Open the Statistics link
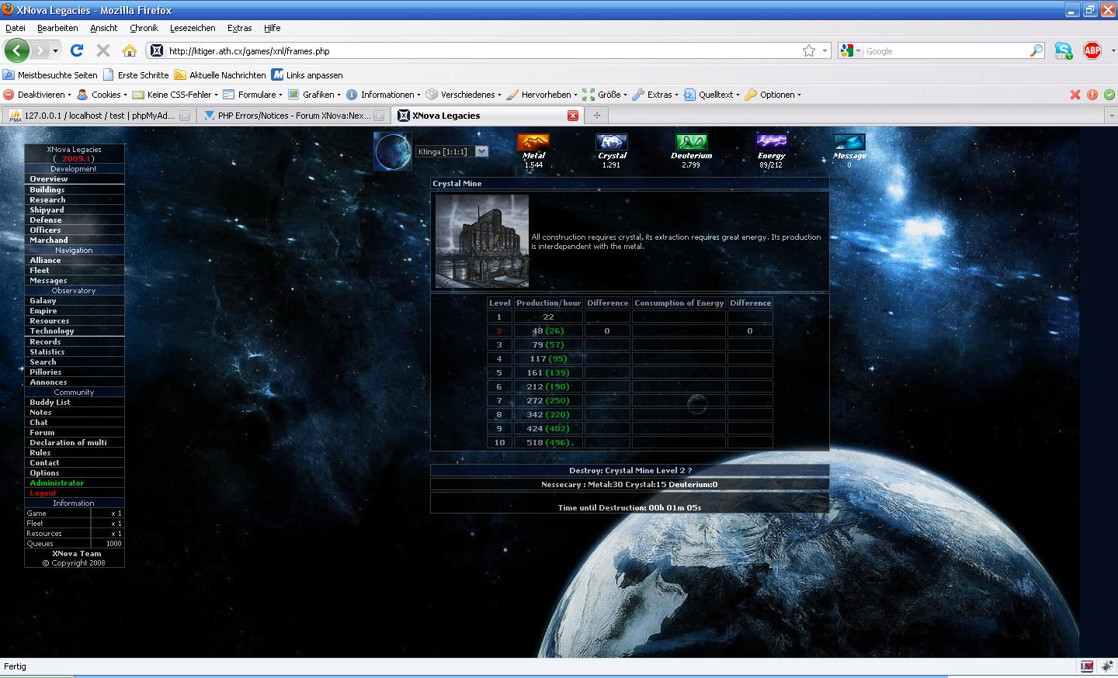This screenshot has width=1118, height=678. 47,352
